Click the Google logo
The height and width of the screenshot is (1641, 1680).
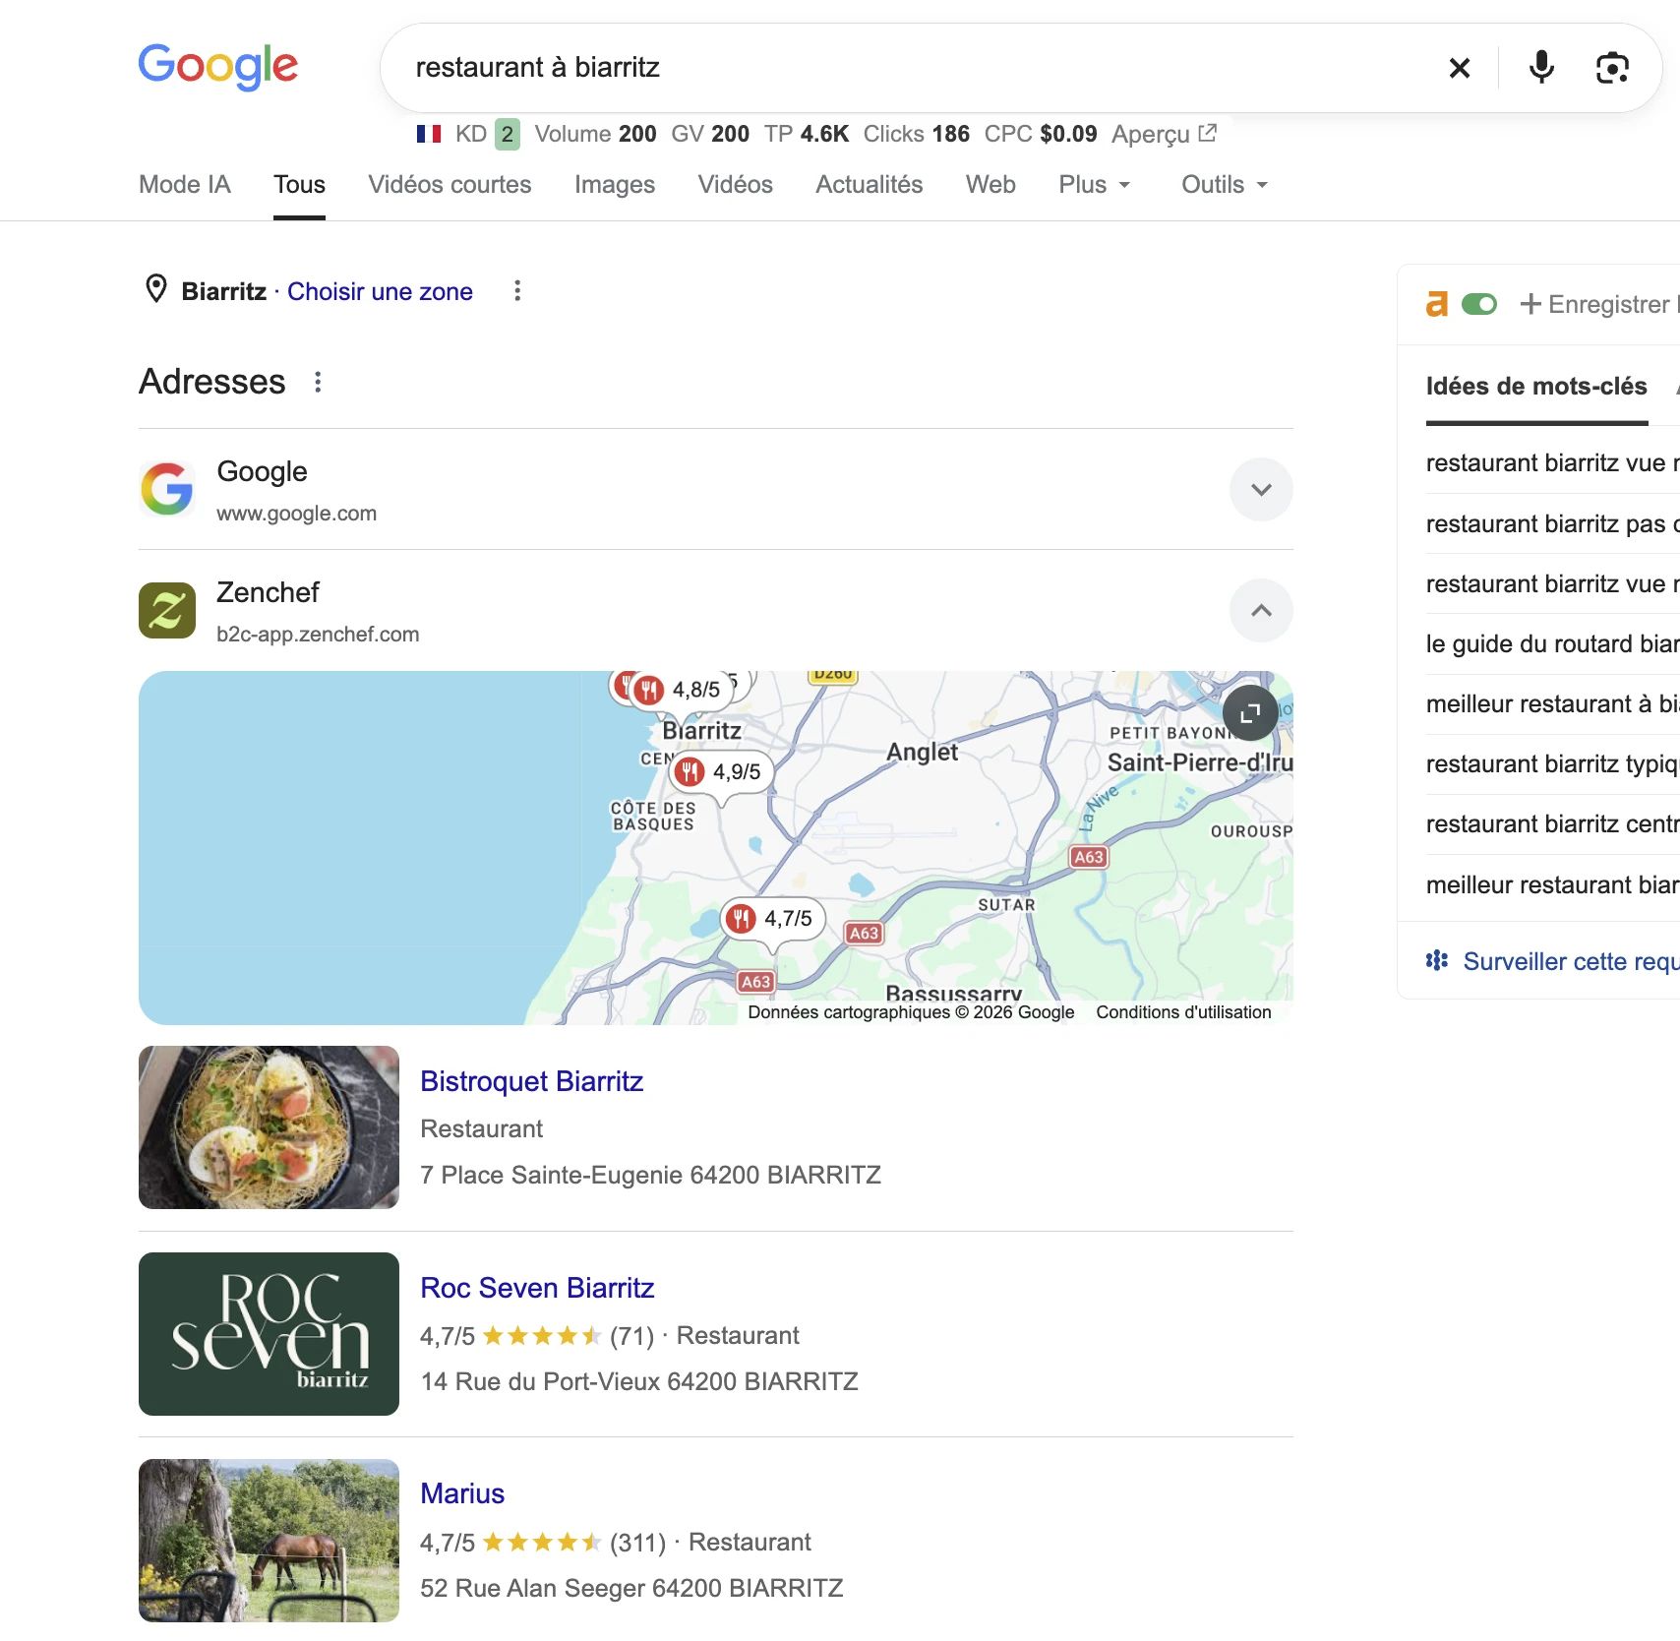tap(217, 67)
